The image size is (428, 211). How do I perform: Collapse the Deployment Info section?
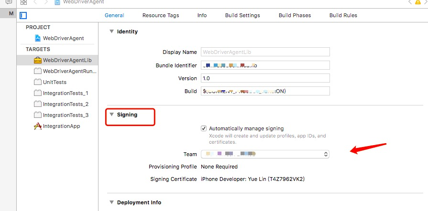click(x=112, y=202)
